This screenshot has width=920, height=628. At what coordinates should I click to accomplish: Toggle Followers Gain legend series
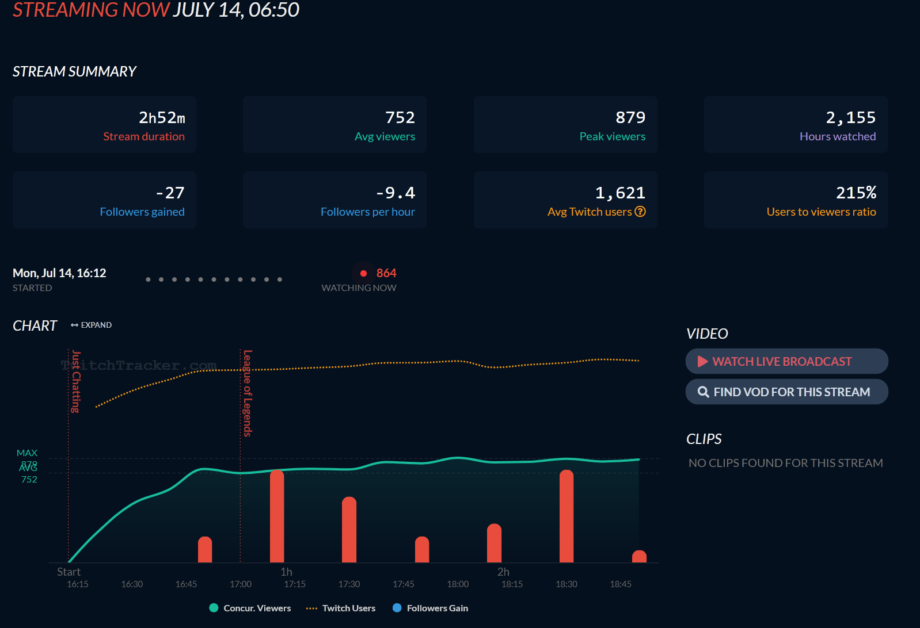(430, 608)
